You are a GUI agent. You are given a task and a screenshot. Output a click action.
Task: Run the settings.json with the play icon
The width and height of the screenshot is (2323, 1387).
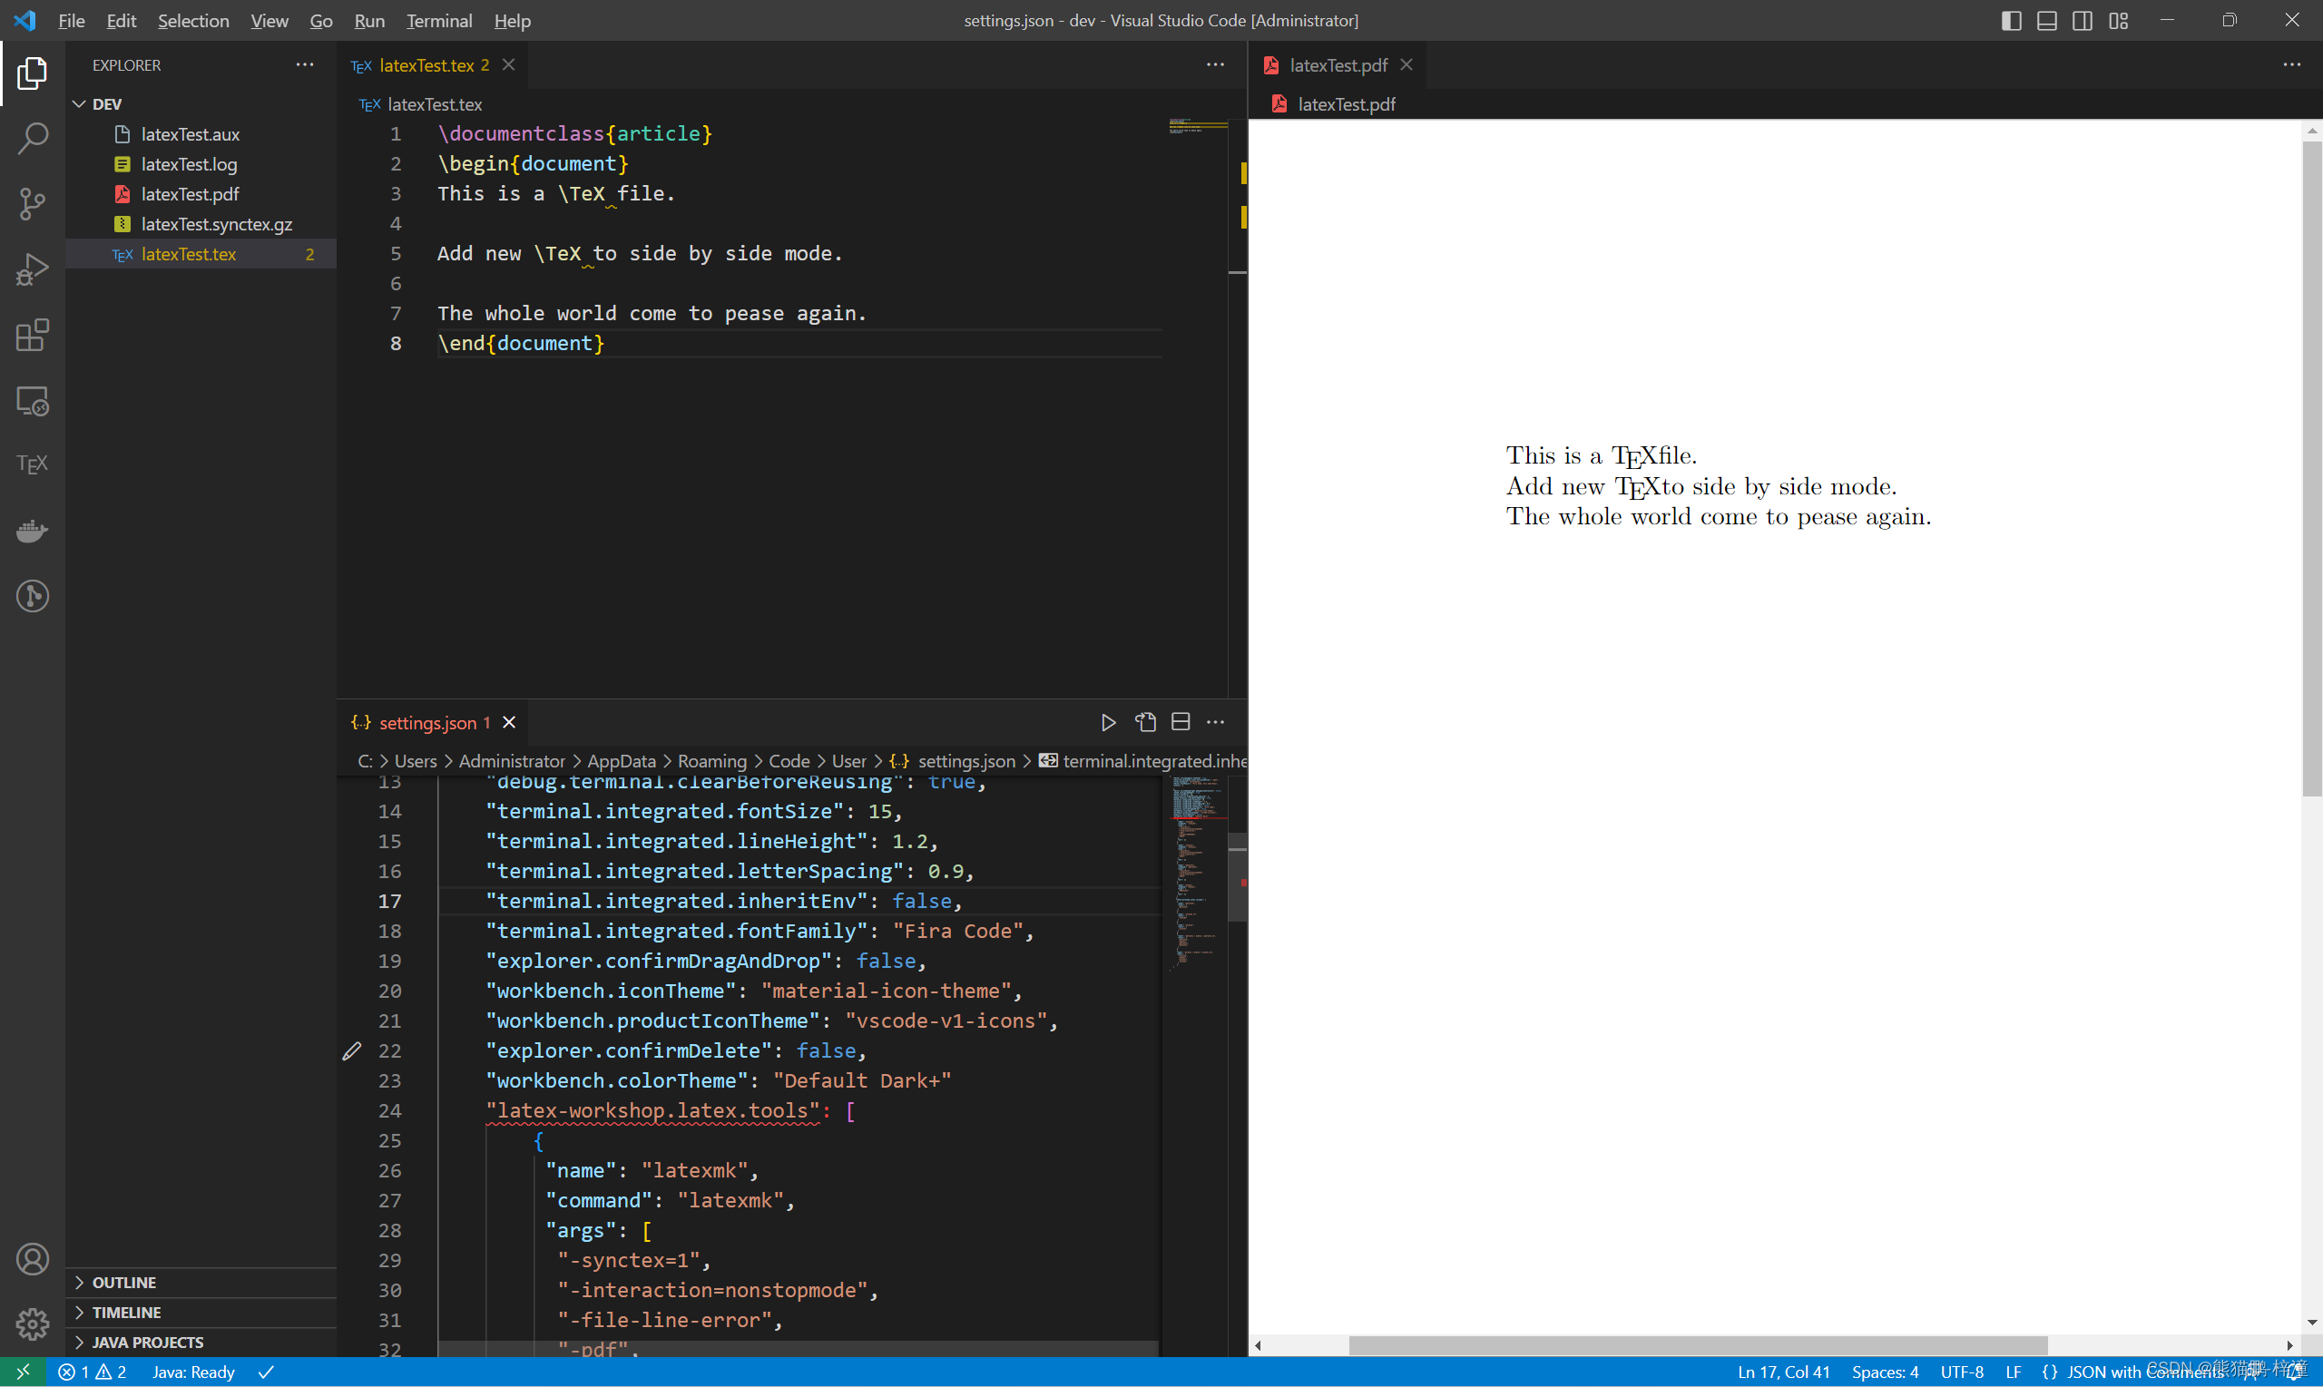point(1108,721)
